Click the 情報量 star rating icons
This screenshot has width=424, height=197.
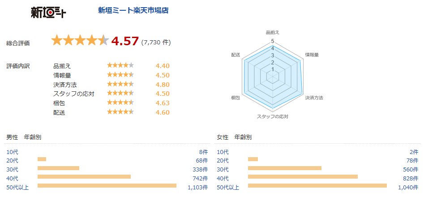pos(120,75)
